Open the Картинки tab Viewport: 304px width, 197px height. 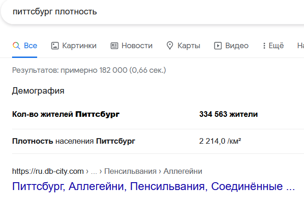tap(79, 46)
